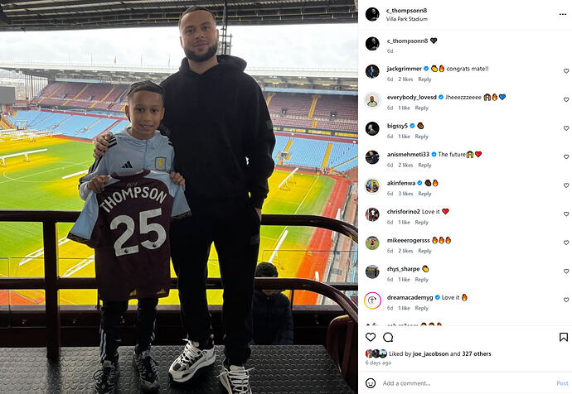Open the three-dot more options menu
Screen dimensions: 572x394
pos(562,14)
